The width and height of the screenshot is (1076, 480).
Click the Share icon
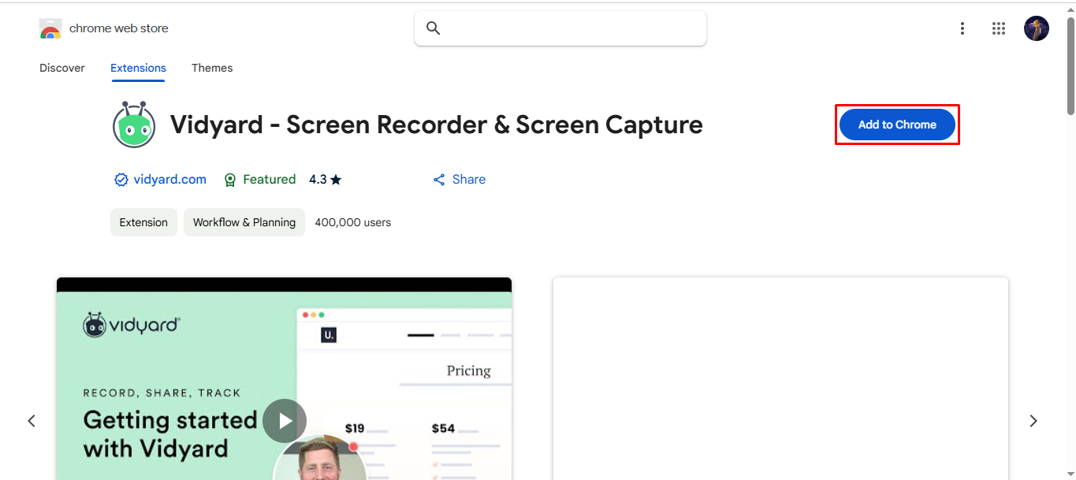coord(439,179)
